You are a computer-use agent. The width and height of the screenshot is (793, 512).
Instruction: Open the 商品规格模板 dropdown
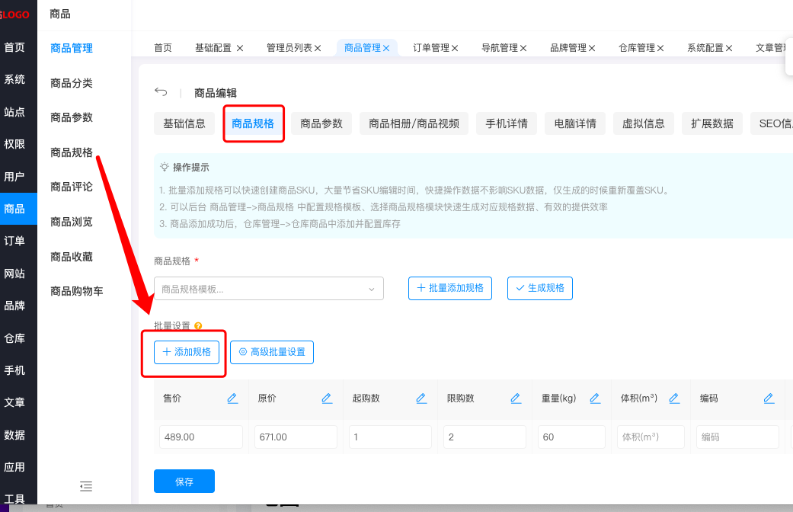click(269, 288)
